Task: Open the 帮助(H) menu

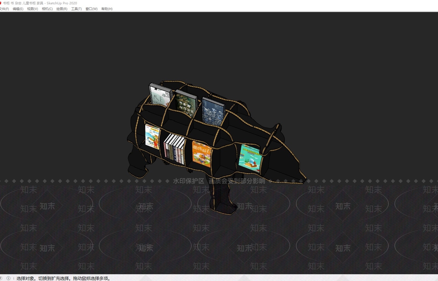Action: [x=107, y=9]
